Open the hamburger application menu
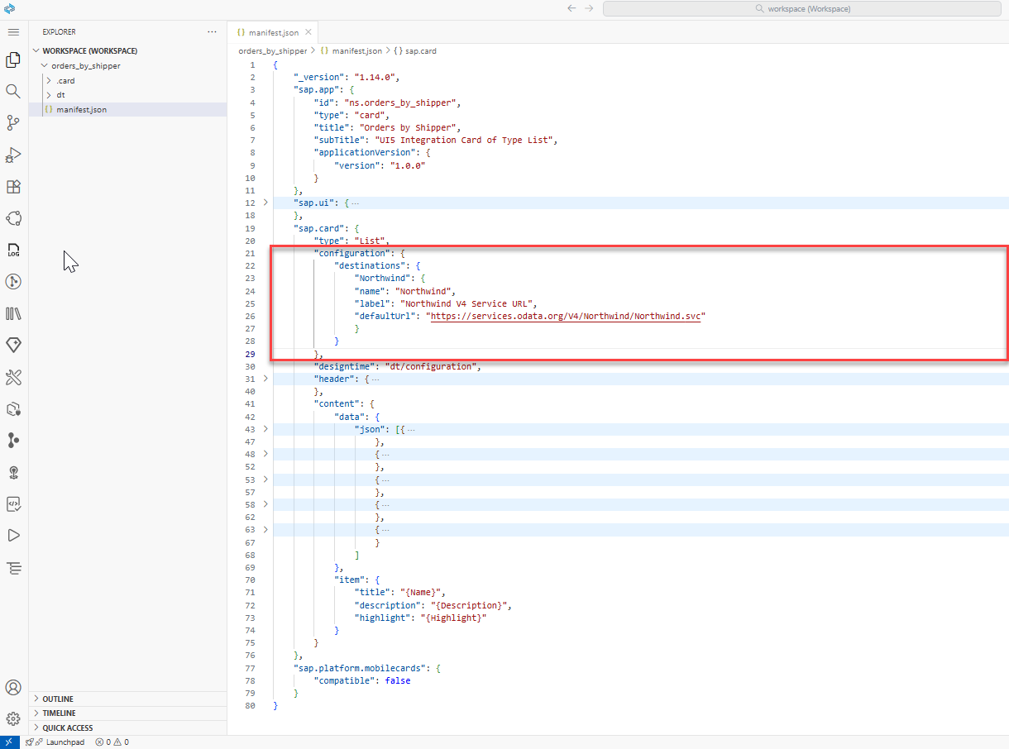This screenshot has height=749, width=1009. [x=13, y=31]
